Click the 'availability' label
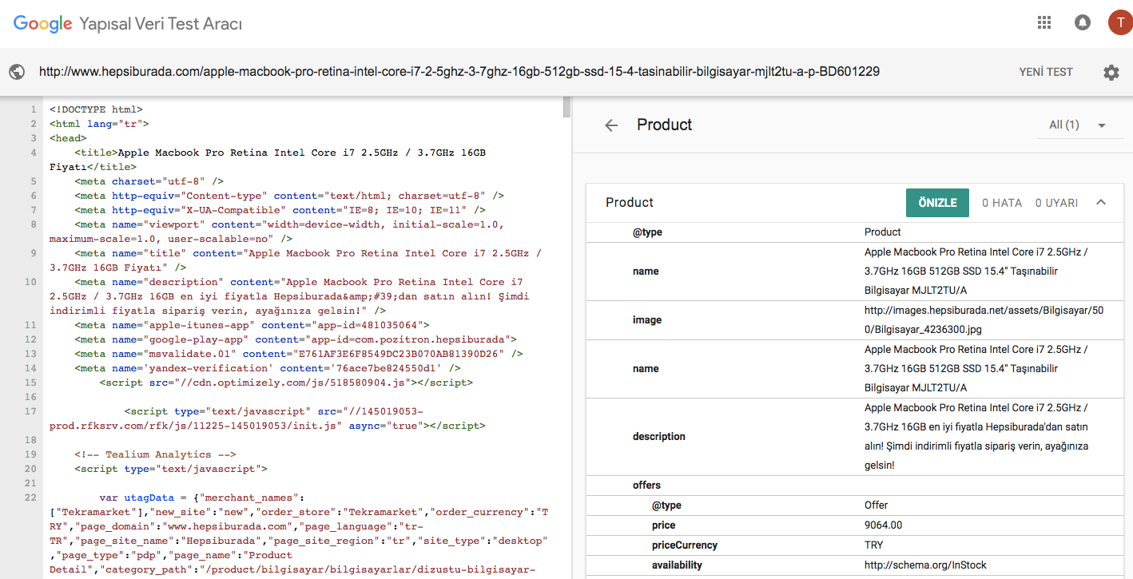 coord(677,565)
